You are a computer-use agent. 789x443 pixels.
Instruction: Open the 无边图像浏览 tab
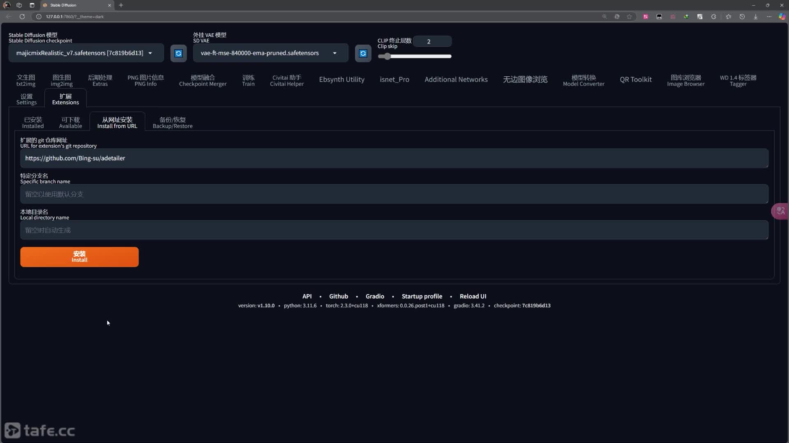(525, 80)
